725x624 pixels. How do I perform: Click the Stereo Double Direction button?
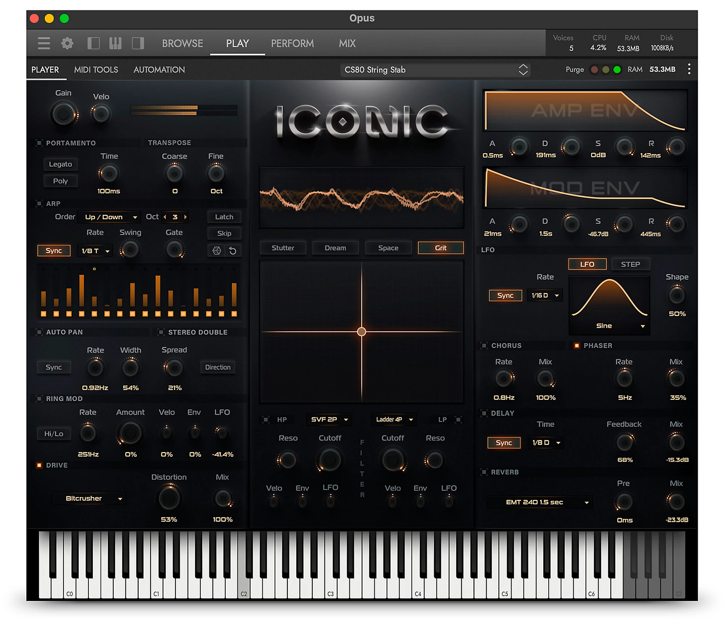tap(217, 368)
